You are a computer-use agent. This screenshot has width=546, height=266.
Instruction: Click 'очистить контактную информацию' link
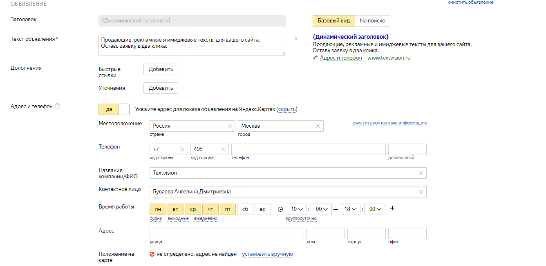[x=389, y=123]
